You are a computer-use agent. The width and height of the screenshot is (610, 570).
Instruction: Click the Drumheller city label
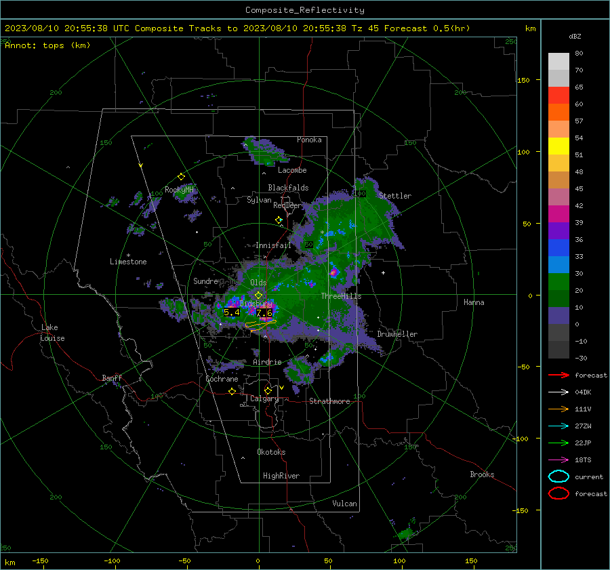click(x=397, y=334)
